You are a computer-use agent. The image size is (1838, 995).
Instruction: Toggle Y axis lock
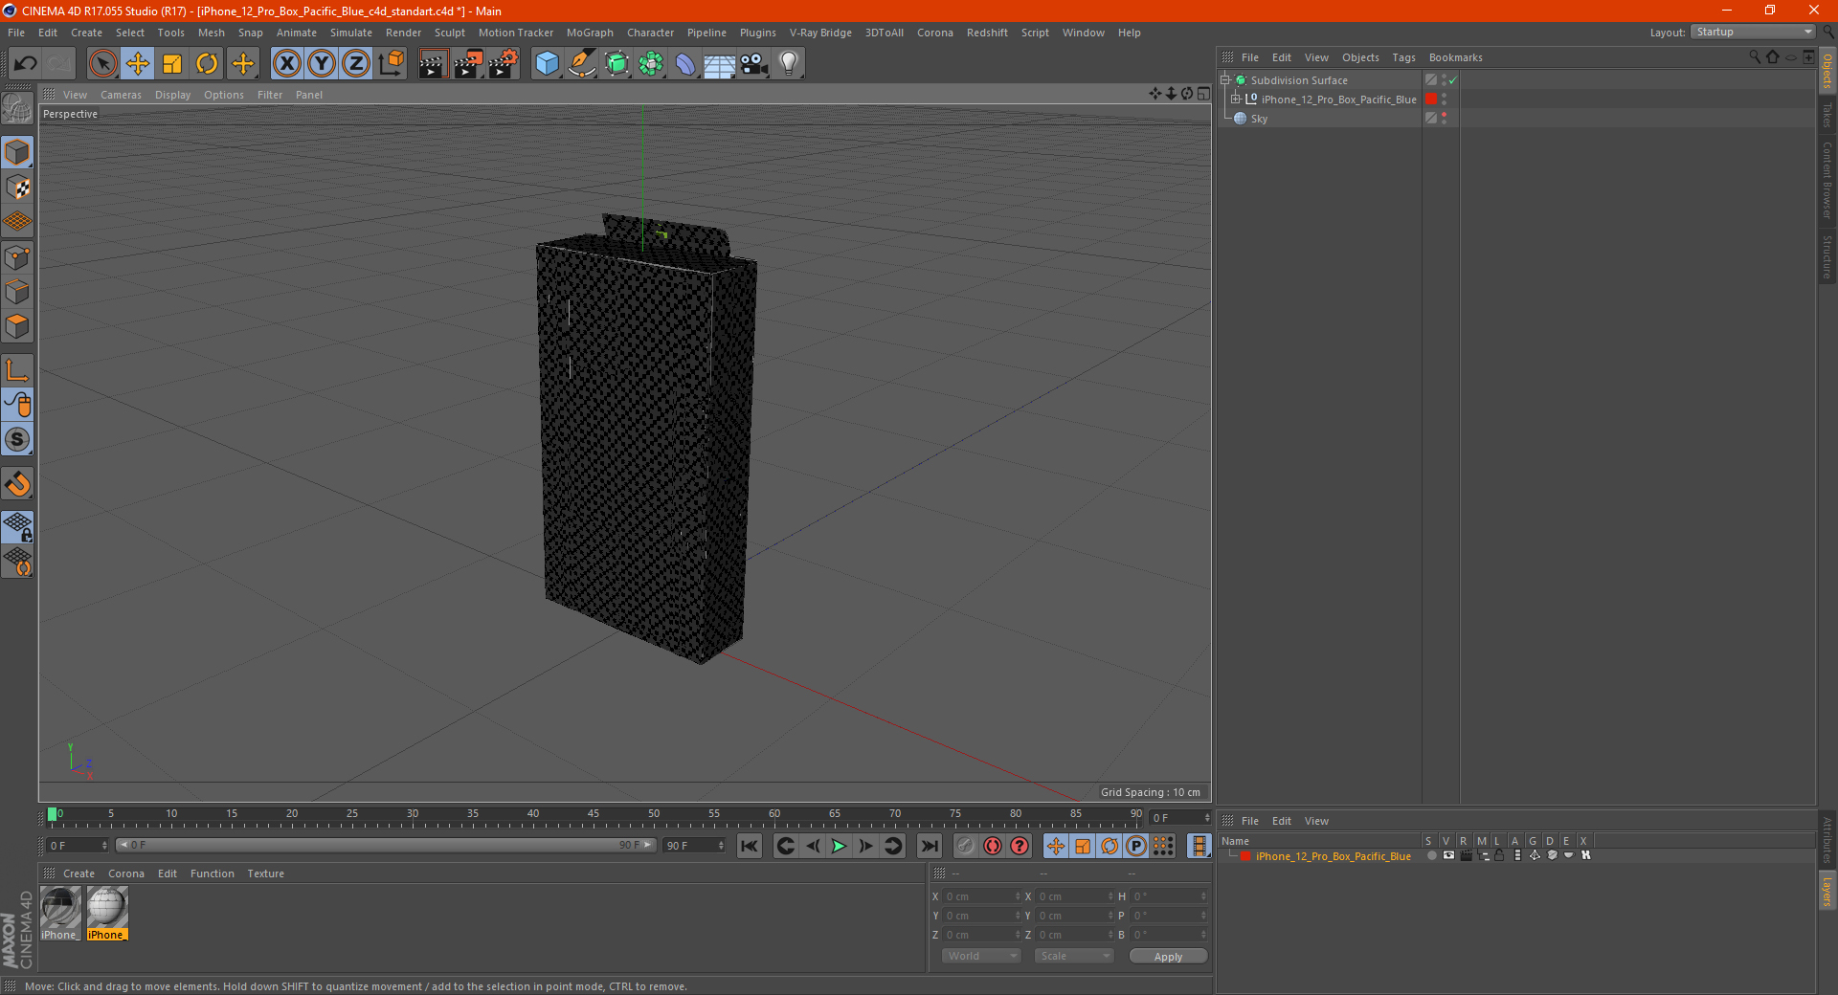pyautogui.click(x=322, y=64)
